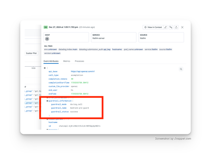Click the OK status badge
The height and width of the screenshot is (160, 211).
coord(46,27)
